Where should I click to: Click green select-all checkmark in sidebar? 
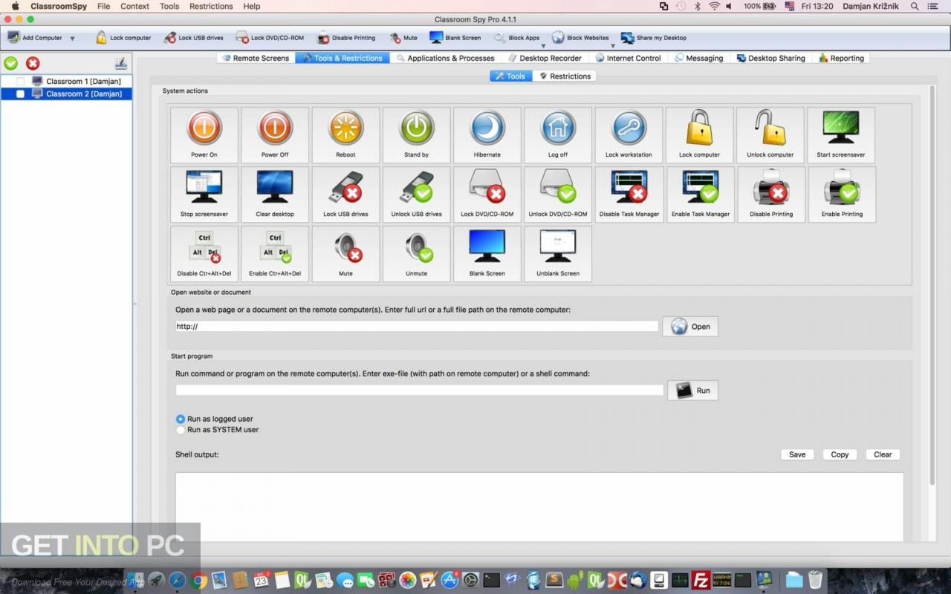pos(11,64)
